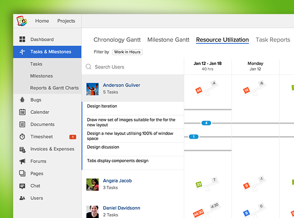This screenshot has width=294, height=218.
Task: Open Angela Jacob's user profile link
Action: [x=117, y=180]
